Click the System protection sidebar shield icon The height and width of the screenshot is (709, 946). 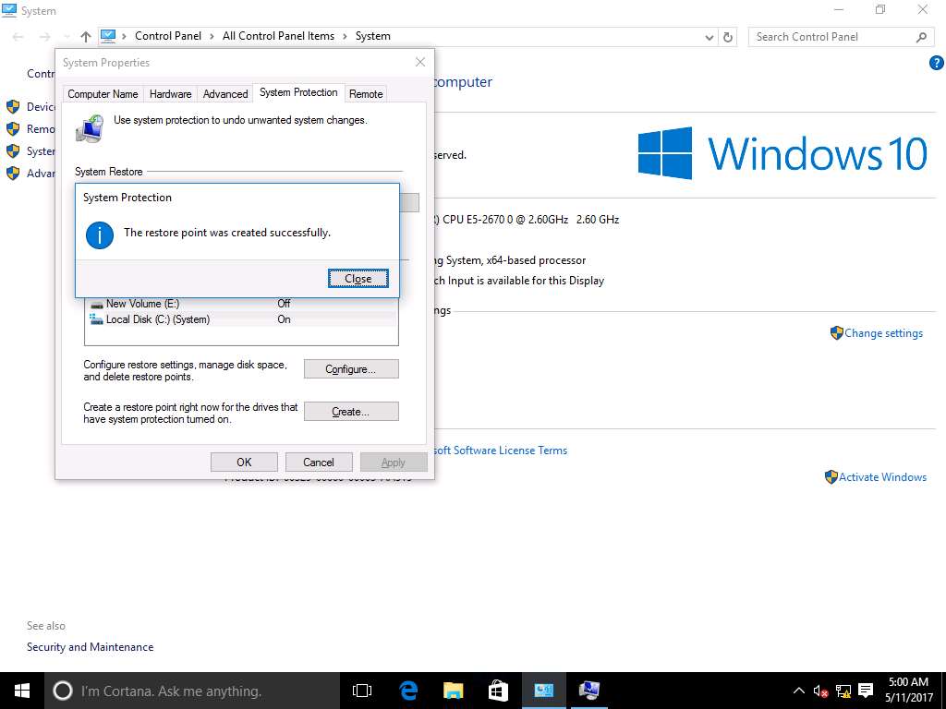pos(13,151)
